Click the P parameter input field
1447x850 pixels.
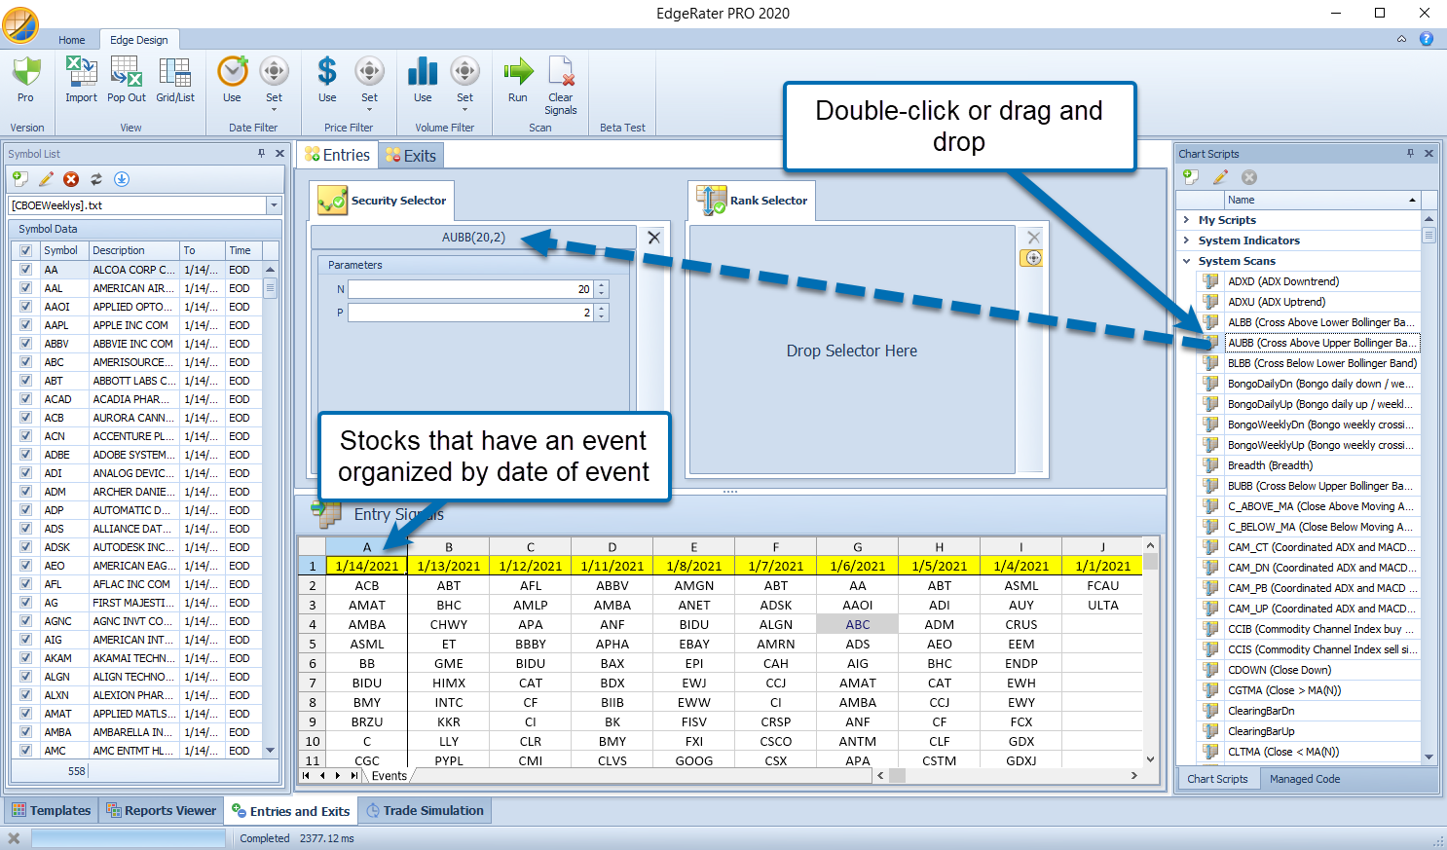471,313
